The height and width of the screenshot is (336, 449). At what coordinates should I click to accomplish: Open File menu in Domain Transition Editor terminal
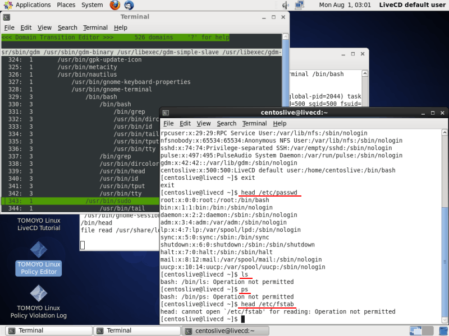coord(9,27)
